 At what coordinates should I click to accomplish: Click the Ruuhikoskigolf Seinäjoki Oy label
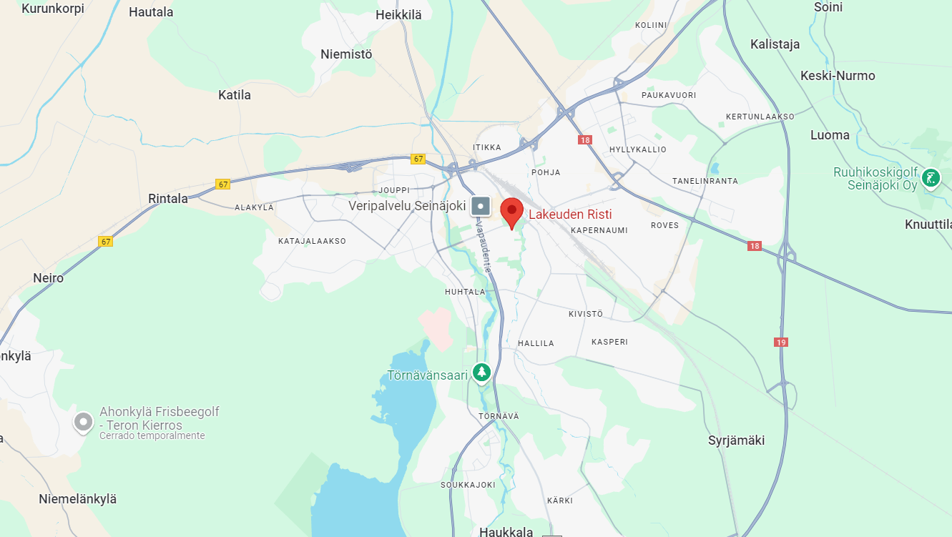pyautogui.click(x=875, y=179)
